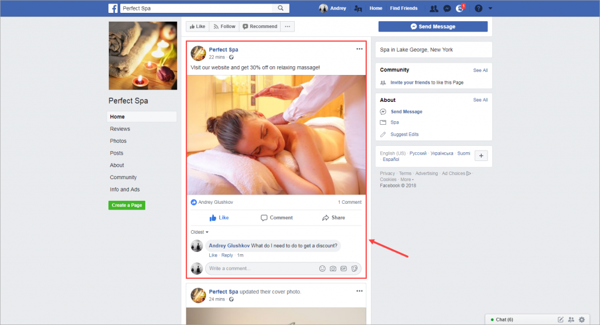Open the massage post image
This screenshot has width=600, height=325.
click(277, 135)
